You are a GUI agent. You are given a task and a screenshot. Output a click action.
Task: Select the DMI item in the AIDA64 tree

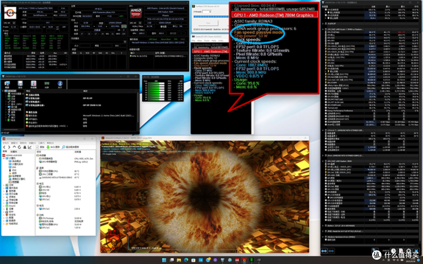[13, 167]
